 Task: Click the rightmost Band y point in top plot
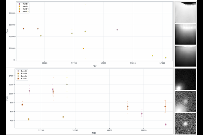[166, 58]
